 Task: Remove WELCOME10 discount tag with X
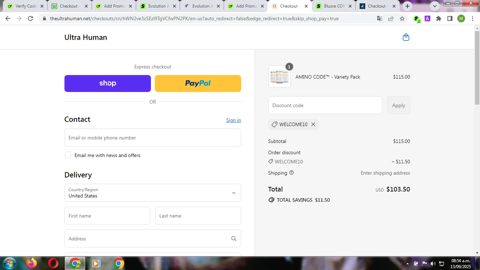[313, 124]
